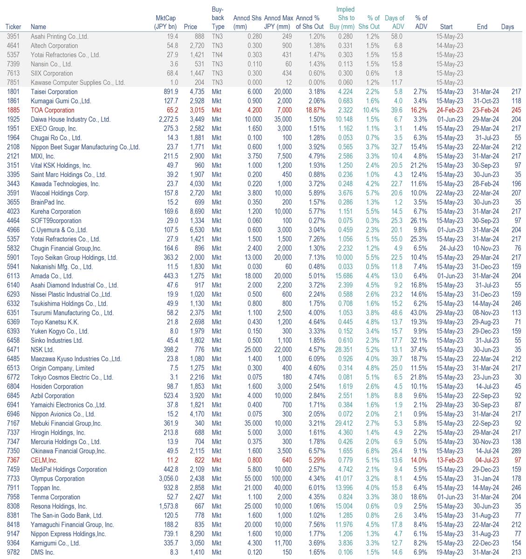The height and width of the screenshot is (559, 526).
Task: Select Kamigumi Co., Ltd. name
Action: point(55,544)
